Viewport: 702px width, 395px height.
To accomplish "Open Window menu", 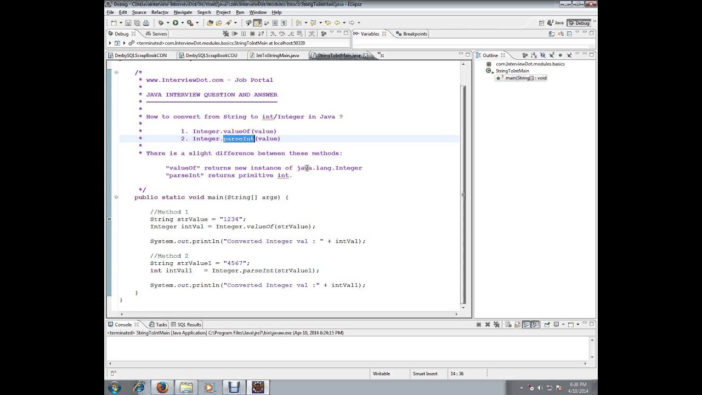I will pyautogui.click(x=258, y=12).
